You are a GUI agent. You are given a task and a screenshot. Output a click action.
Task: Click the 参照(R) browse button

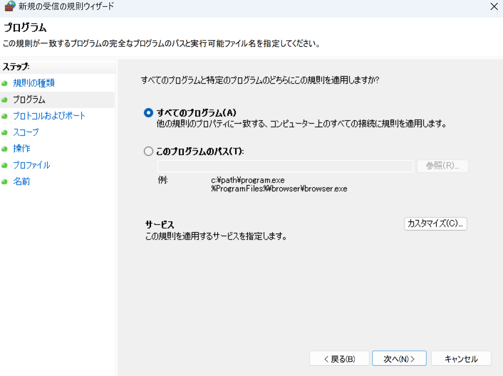coord(442,166)
